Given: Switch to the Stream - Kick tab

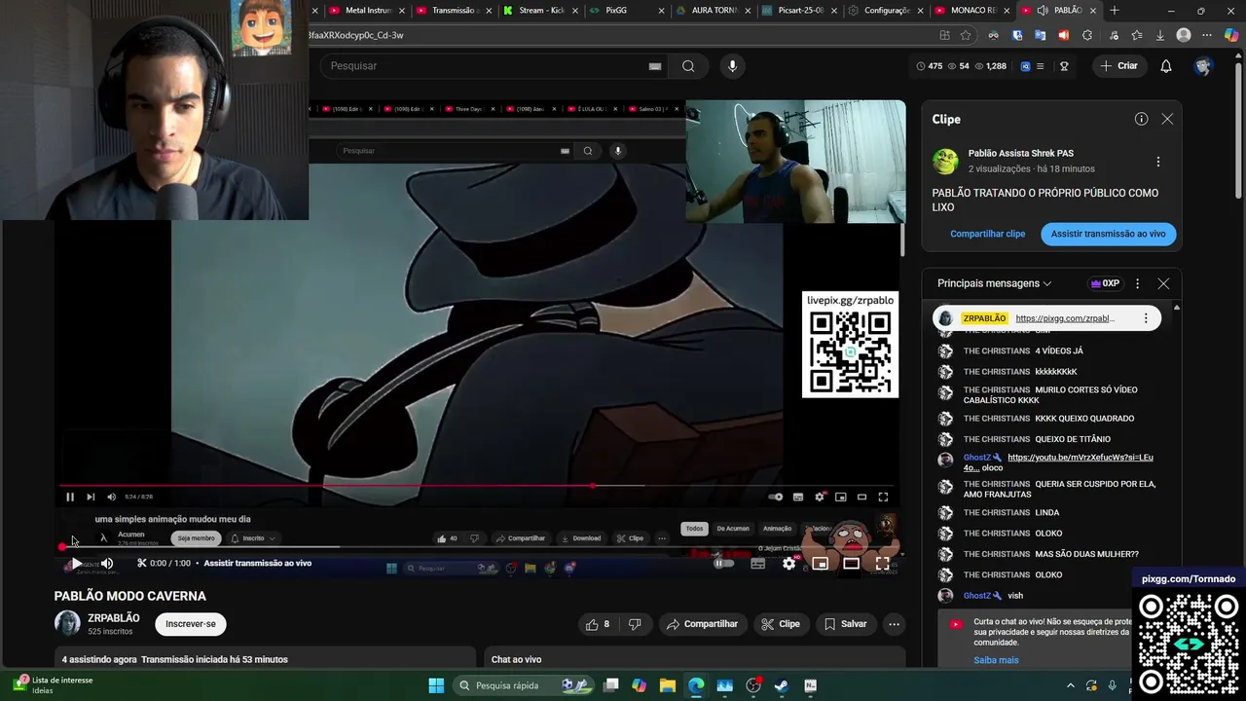Looking at the screenshot, I should [x=533, y=11].
